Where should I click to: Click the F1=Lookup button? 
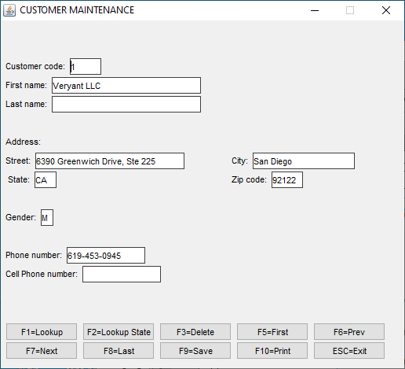(42, 332)
